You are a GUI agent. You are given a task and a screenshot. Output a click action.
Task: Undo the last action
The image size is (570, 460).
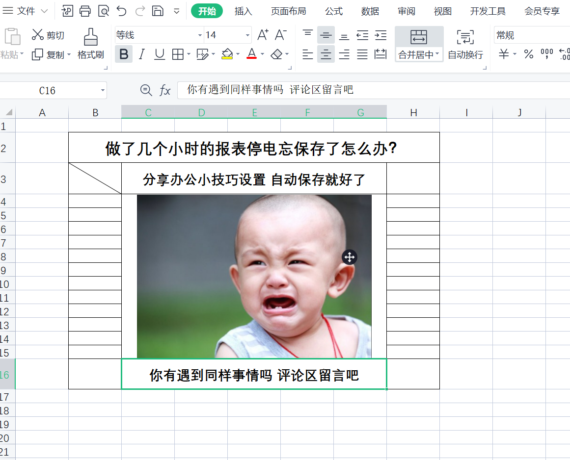pyautogui.click(x=121, y=11)
